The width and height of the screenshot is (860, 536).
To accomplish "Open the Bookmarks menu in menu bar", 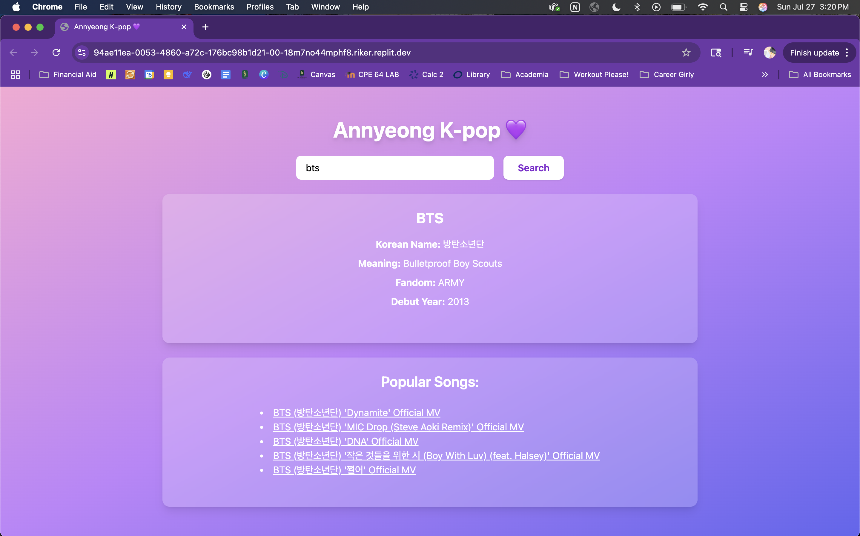I will tap(214, 7).
